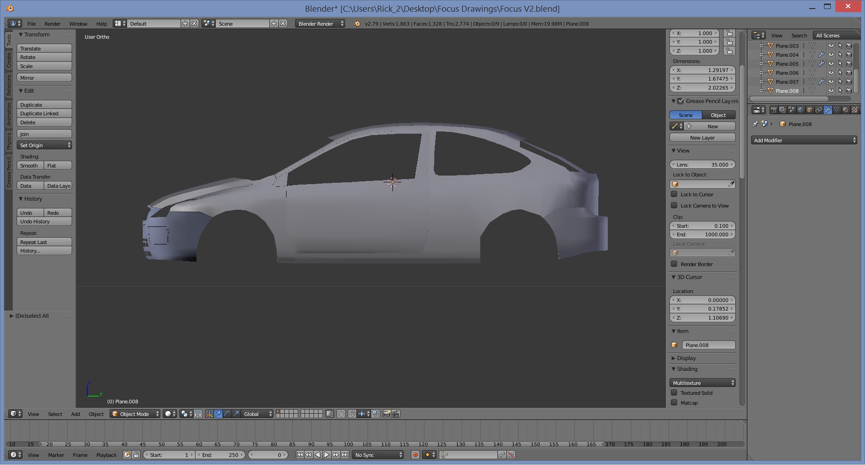Toggle the Render Border checkbox
Image resolution: width=865 pixels, height=465 pixels.
(674, 264)
